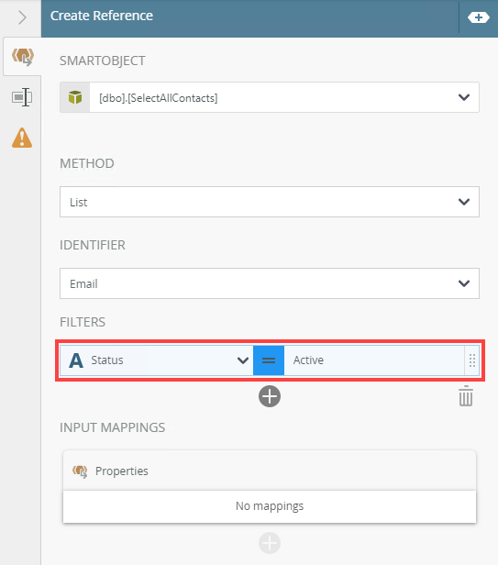Open the Identifier dropdown showing Email

pos(270,283)
